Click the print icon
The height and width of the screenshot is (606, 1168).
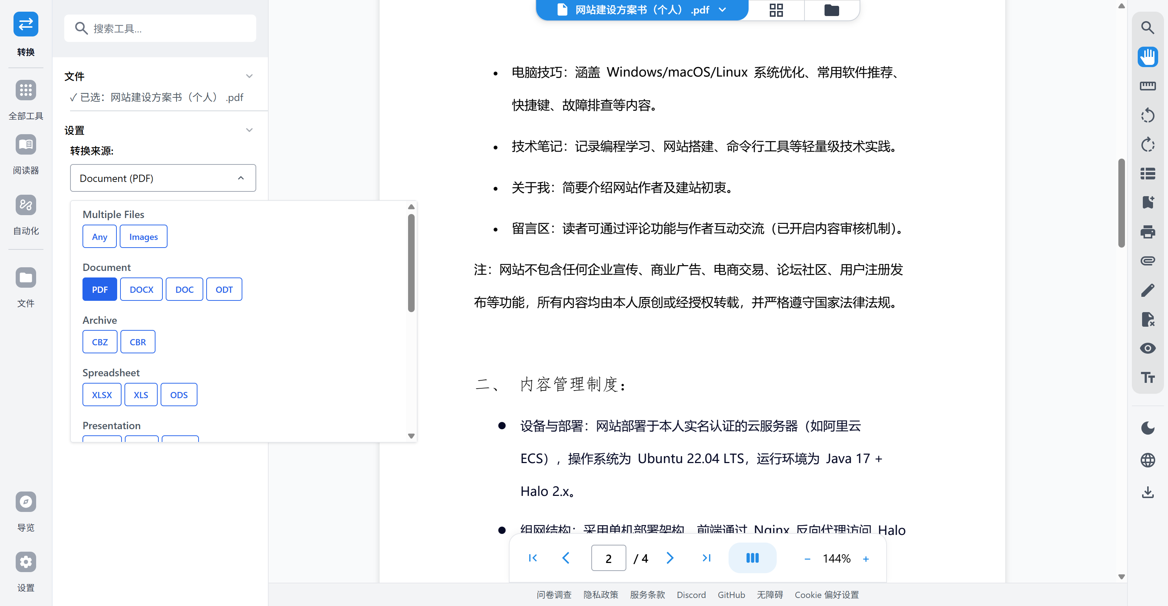pyautogui.click(x=1147, y=232)
